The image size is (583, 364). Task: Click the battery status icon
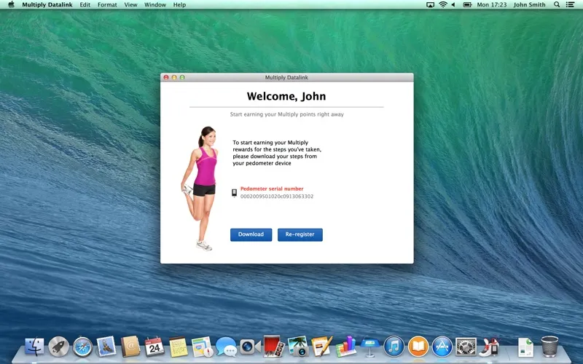click(467, 4)
